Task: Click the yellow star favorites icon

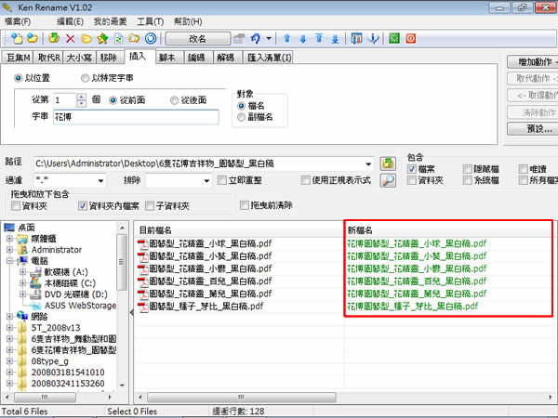Action: (103, 39)
